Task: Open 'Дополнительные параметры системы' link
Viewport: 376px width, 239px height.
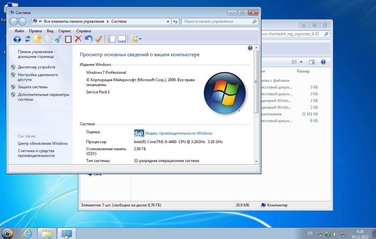Action: [43, 97]
